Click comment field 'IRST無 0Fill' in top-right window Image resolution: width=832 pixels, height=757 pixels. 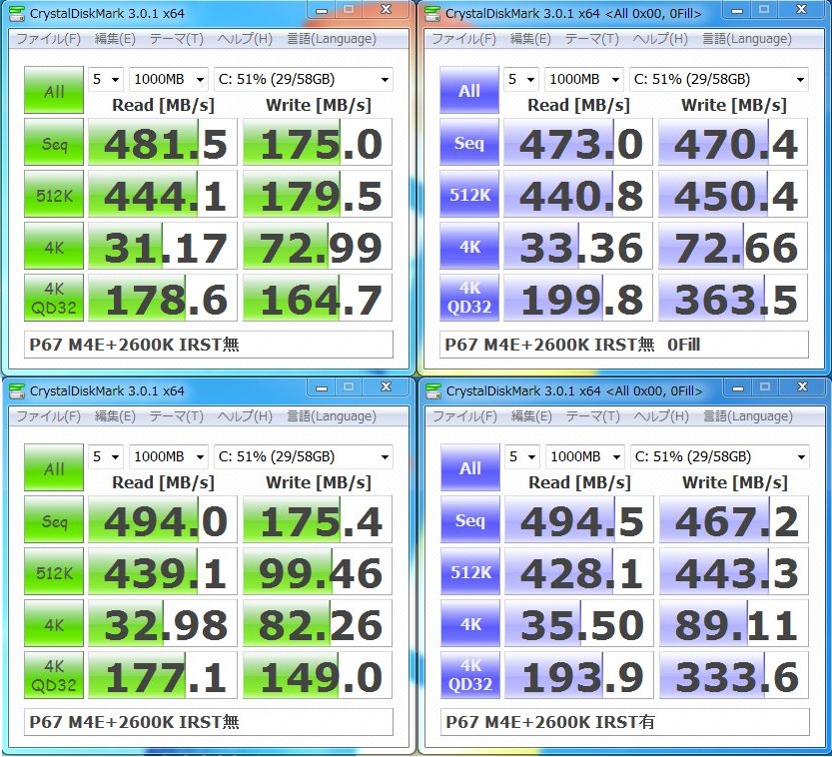point(624,345)
